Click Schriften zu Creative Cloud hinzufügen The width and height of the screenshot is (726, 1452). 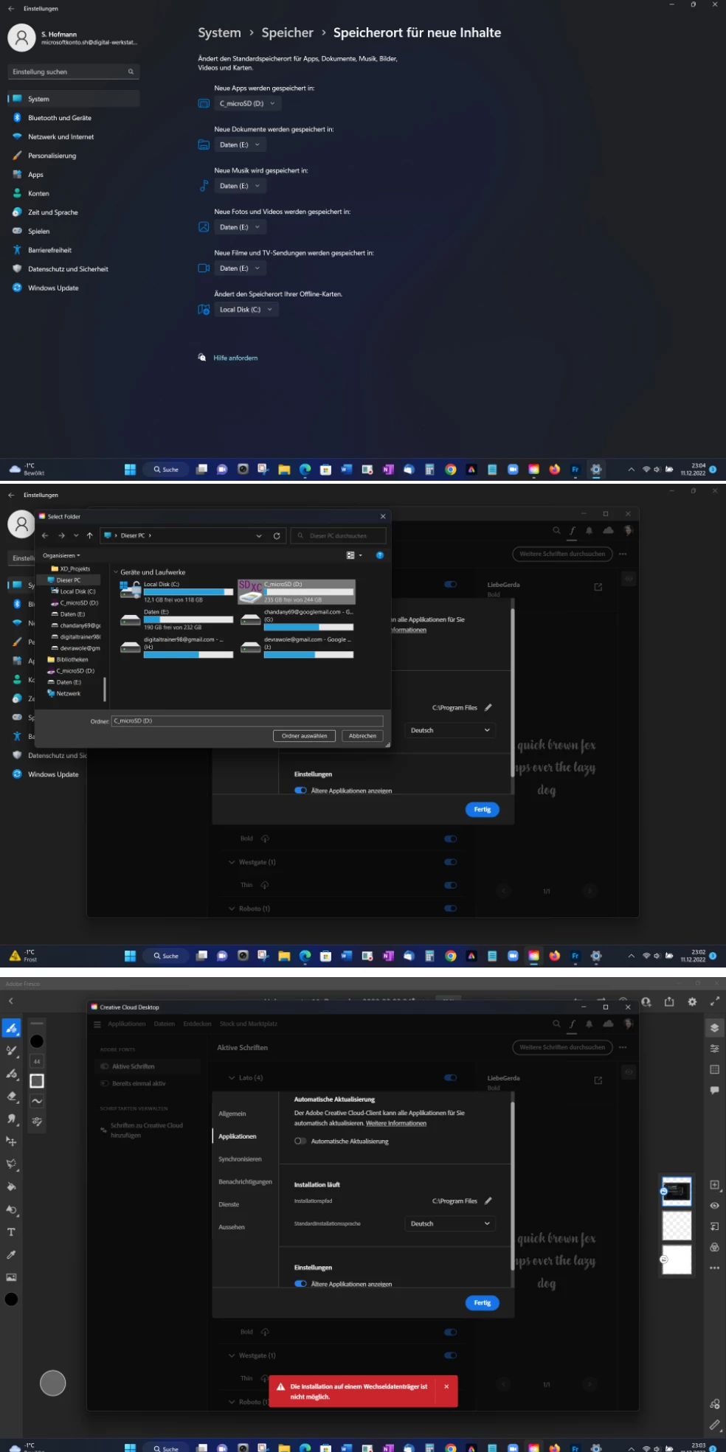[147, 1130]
